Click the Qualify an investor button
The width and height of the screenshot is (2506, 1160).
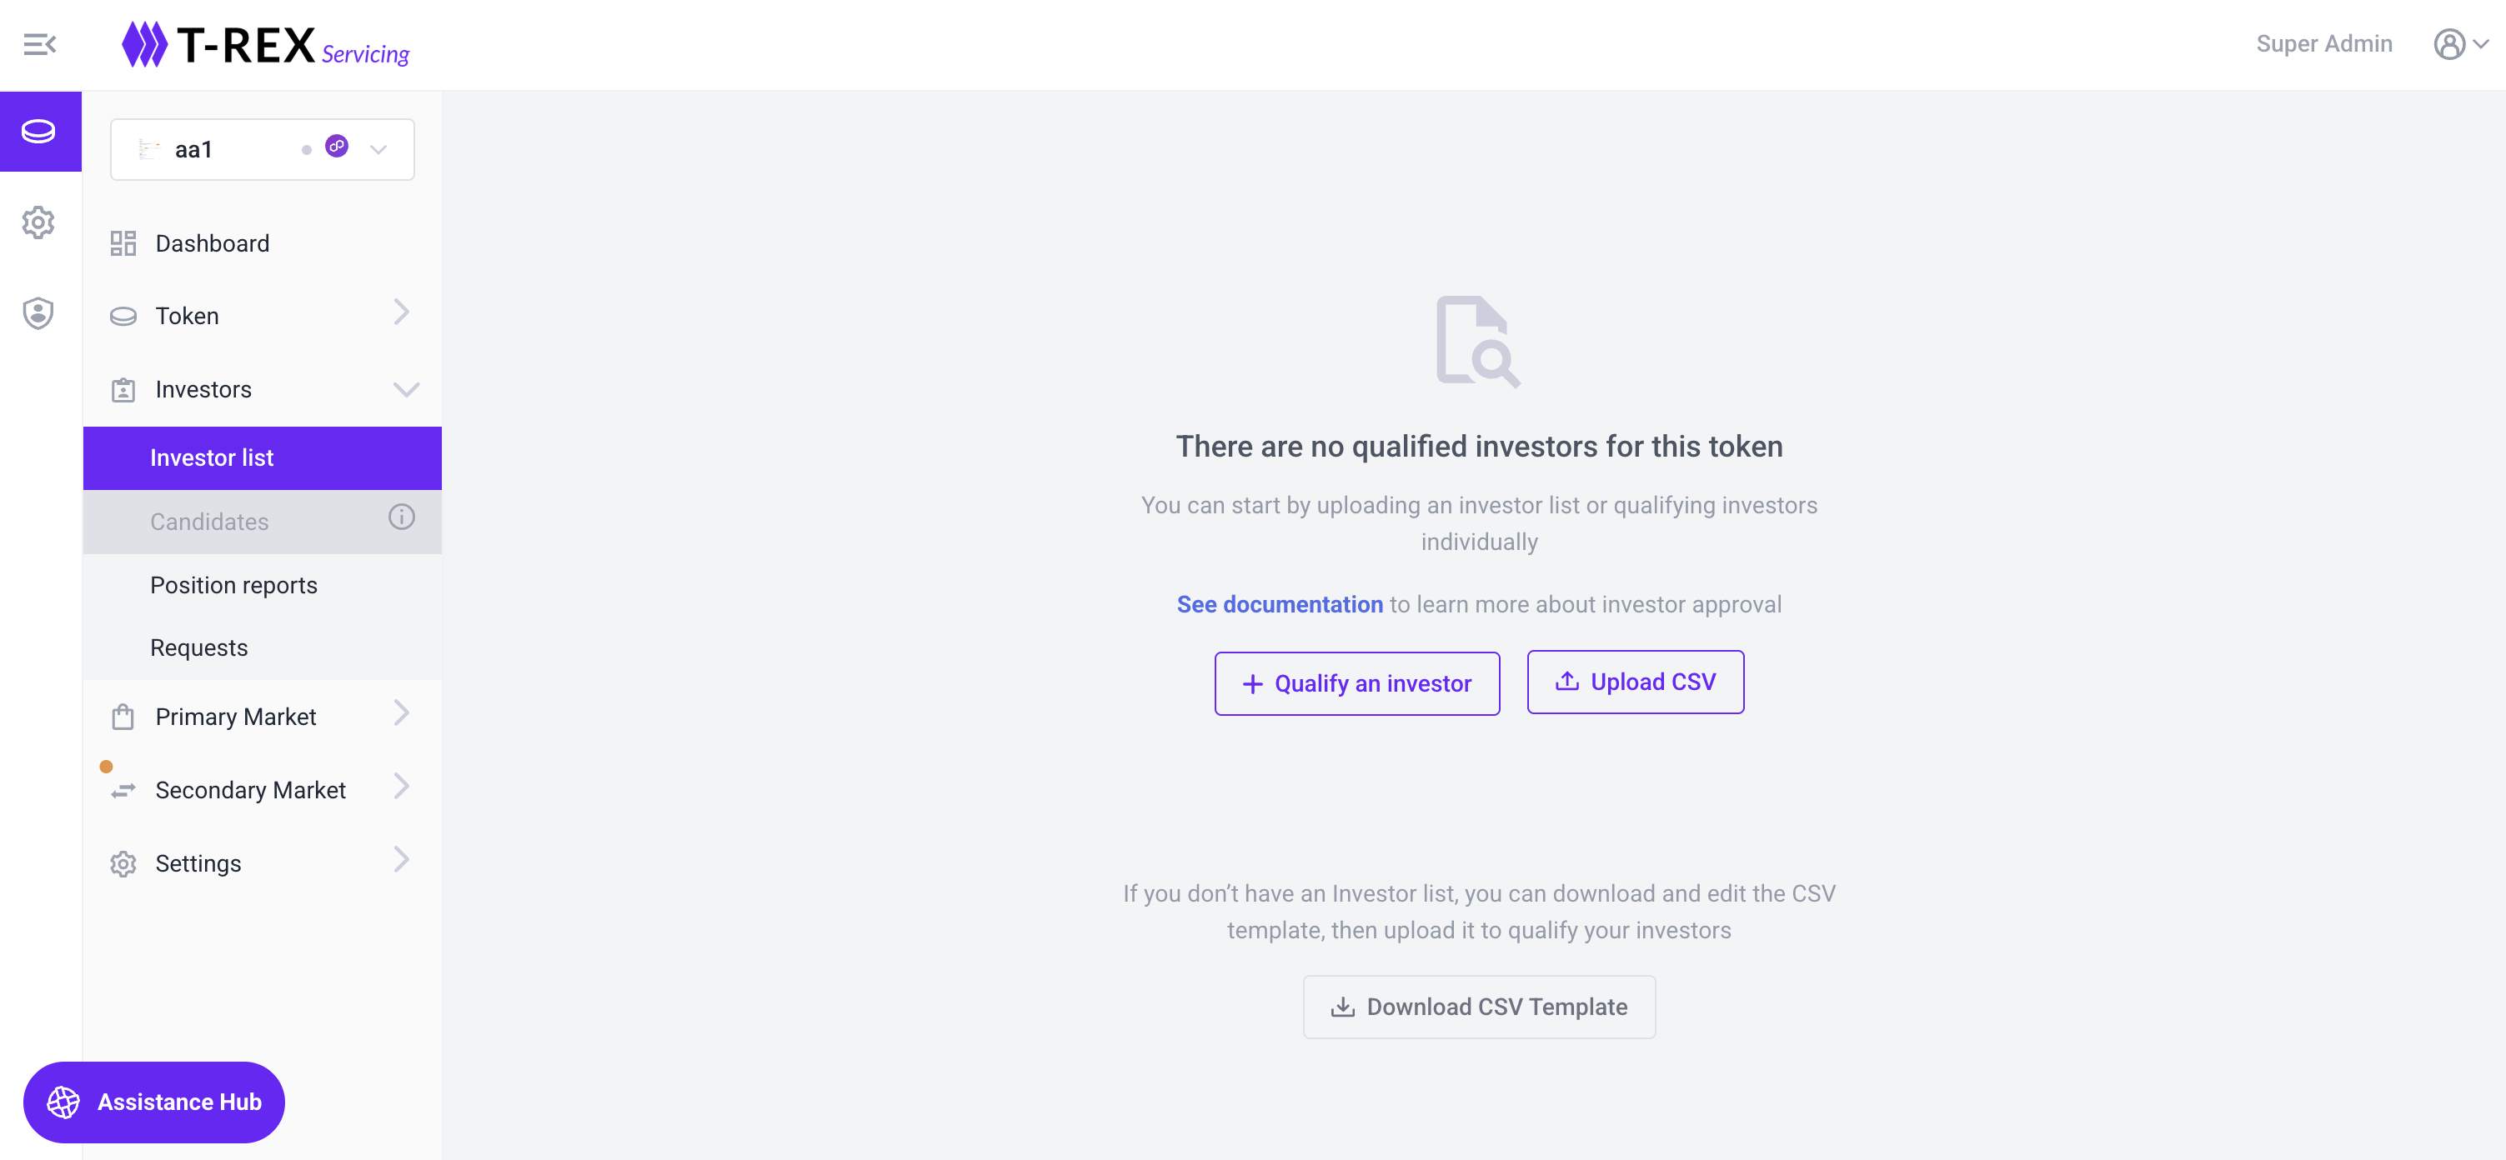[1356, 683]
